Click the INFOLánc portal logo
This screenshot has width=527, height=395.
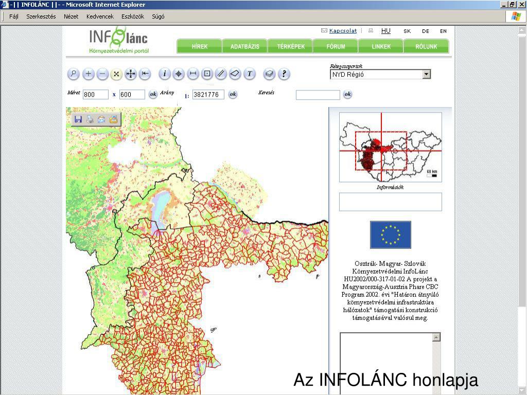coord(119,40)
